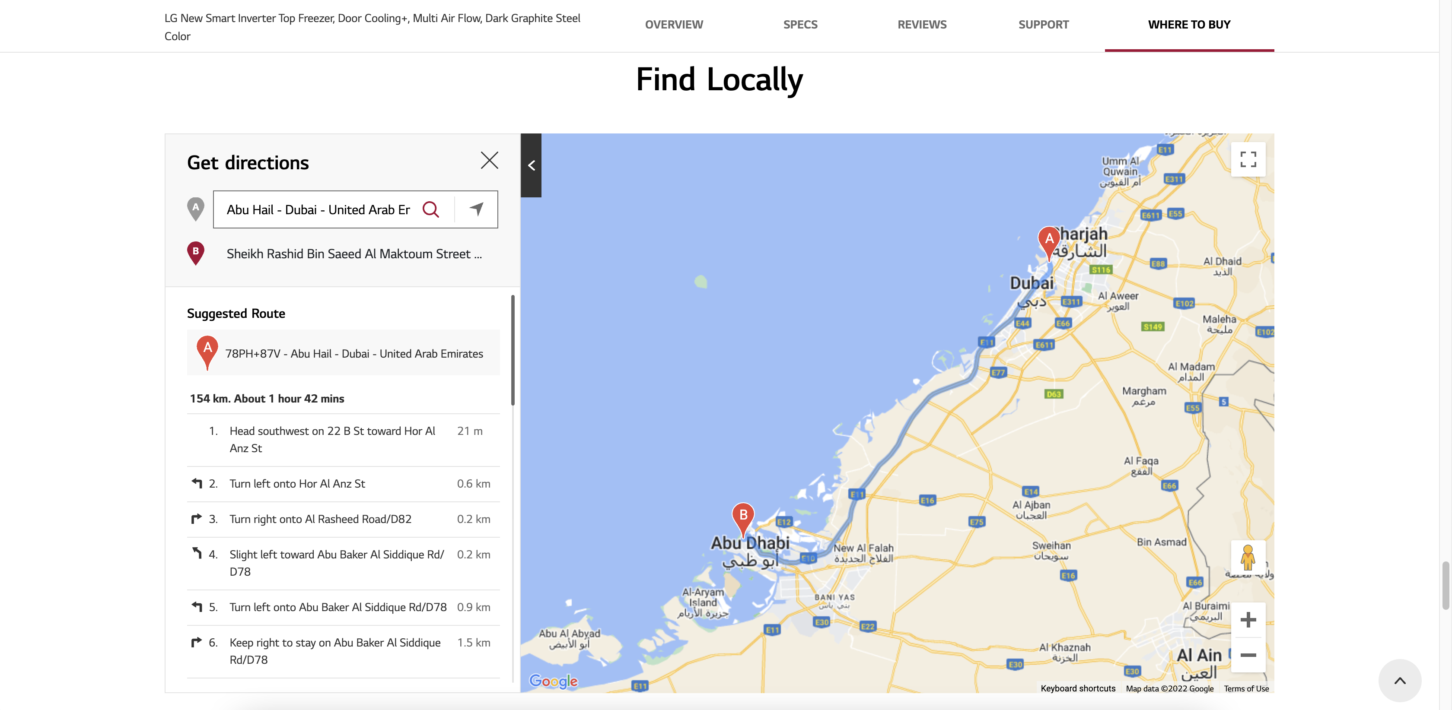Click the Find Locally heading
The height and width of the screenshot is (710, 1452).
click(719, 79)
